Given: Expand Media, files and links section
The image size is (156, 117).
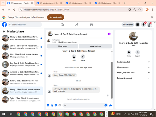Looking at the screenshot, I should pos(134,73).
